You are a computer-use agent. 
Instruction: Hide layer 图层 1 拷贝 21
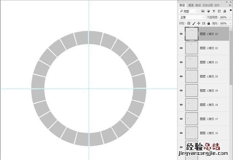181,62
